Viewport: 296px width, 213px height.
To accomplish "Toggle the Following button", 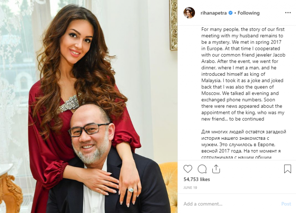I will tap(248, 13).
